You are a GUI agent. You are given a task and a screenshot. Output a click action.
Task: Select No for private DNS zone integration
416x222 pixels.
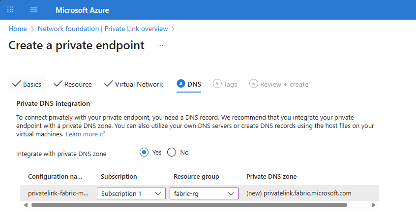[x=172, y=152]
